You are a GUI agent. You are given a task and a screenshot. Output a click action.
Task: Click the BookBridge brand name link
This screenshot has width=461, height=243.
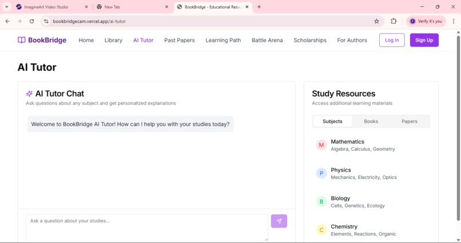pyautogui.click(x=47, y=40)
